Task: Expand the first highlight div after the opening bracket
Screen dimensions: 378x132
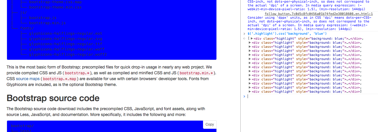Action: pos(252,38)
